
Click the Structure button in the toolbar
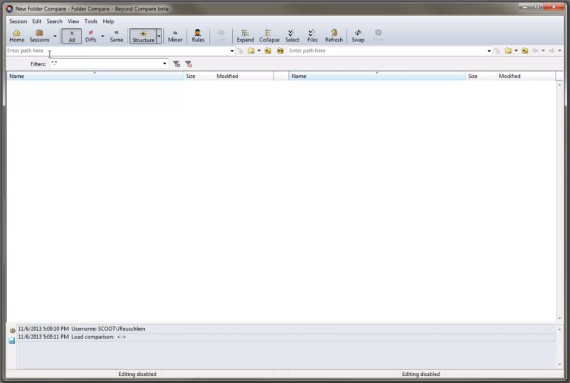coord(142,34)
